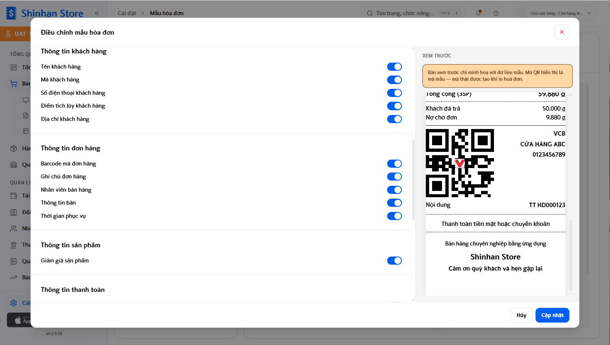Click the bank building sidebar icon
This screenshot has height=345, width=610.
pyautogui.click(x=14, y=245)
